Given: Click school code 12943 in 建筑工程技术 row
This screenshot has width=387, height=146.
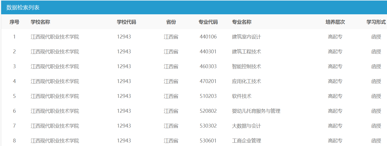Looking at the screenshot, I should 124,51.
